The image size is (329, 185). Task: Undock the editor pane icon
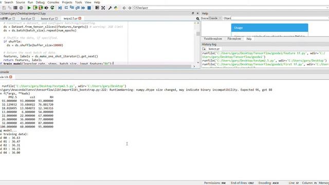193,13
